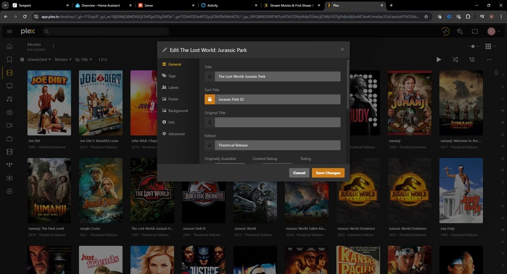Screen dimensions: 507x274
Task: Click the plex logo
Action: (x=28, y=31)
